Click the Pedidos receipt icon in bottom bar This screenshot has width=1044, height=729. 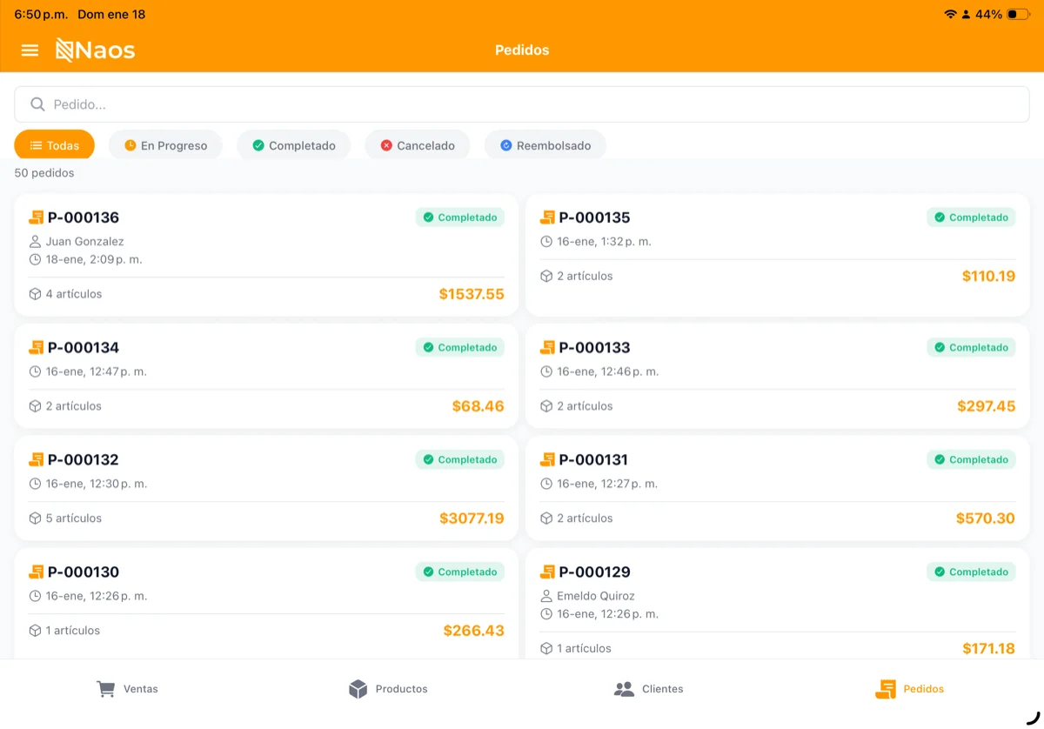click(885, 689)
